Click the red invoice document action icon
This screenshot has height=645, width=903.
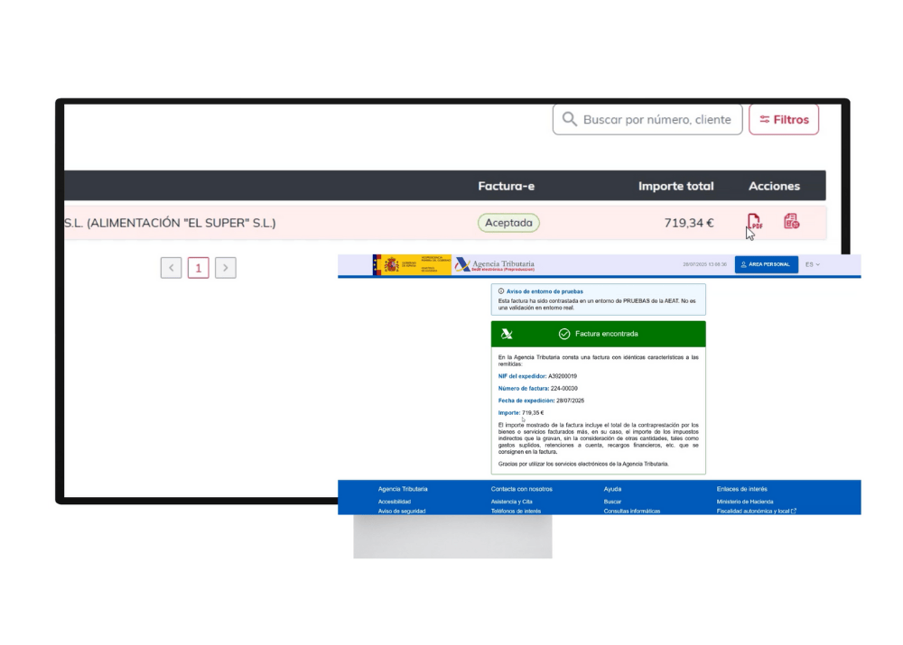pos(791,222)
